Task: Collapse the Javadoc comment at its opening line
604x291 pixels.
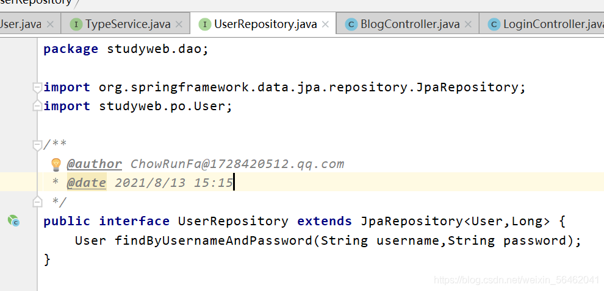Action: (x=38, y=145)
